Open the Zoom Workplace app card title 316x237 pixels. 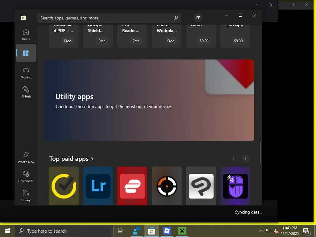pyautogui.click(x=167, y=28)
